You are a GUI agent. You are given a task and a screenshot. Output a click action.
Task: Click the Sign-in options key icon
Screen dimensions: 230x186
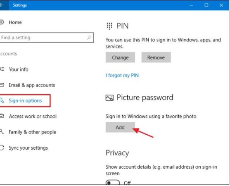2,100
